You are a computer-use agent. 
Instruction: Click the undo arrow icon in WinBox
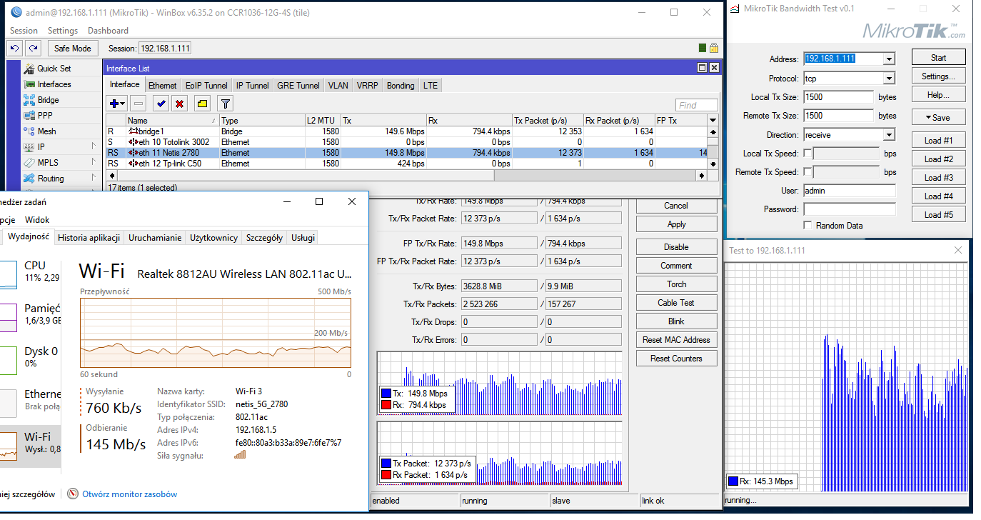(x=14, y=48)
